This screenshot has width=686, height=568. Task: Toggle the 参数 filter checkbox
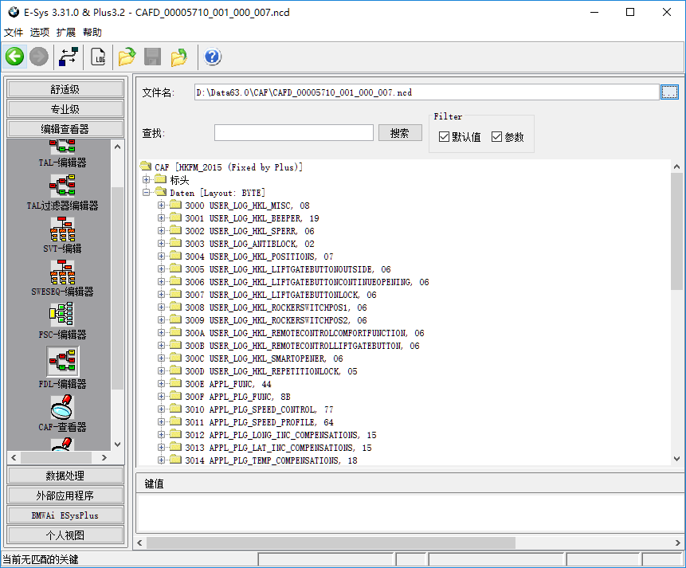click(496, 137)
